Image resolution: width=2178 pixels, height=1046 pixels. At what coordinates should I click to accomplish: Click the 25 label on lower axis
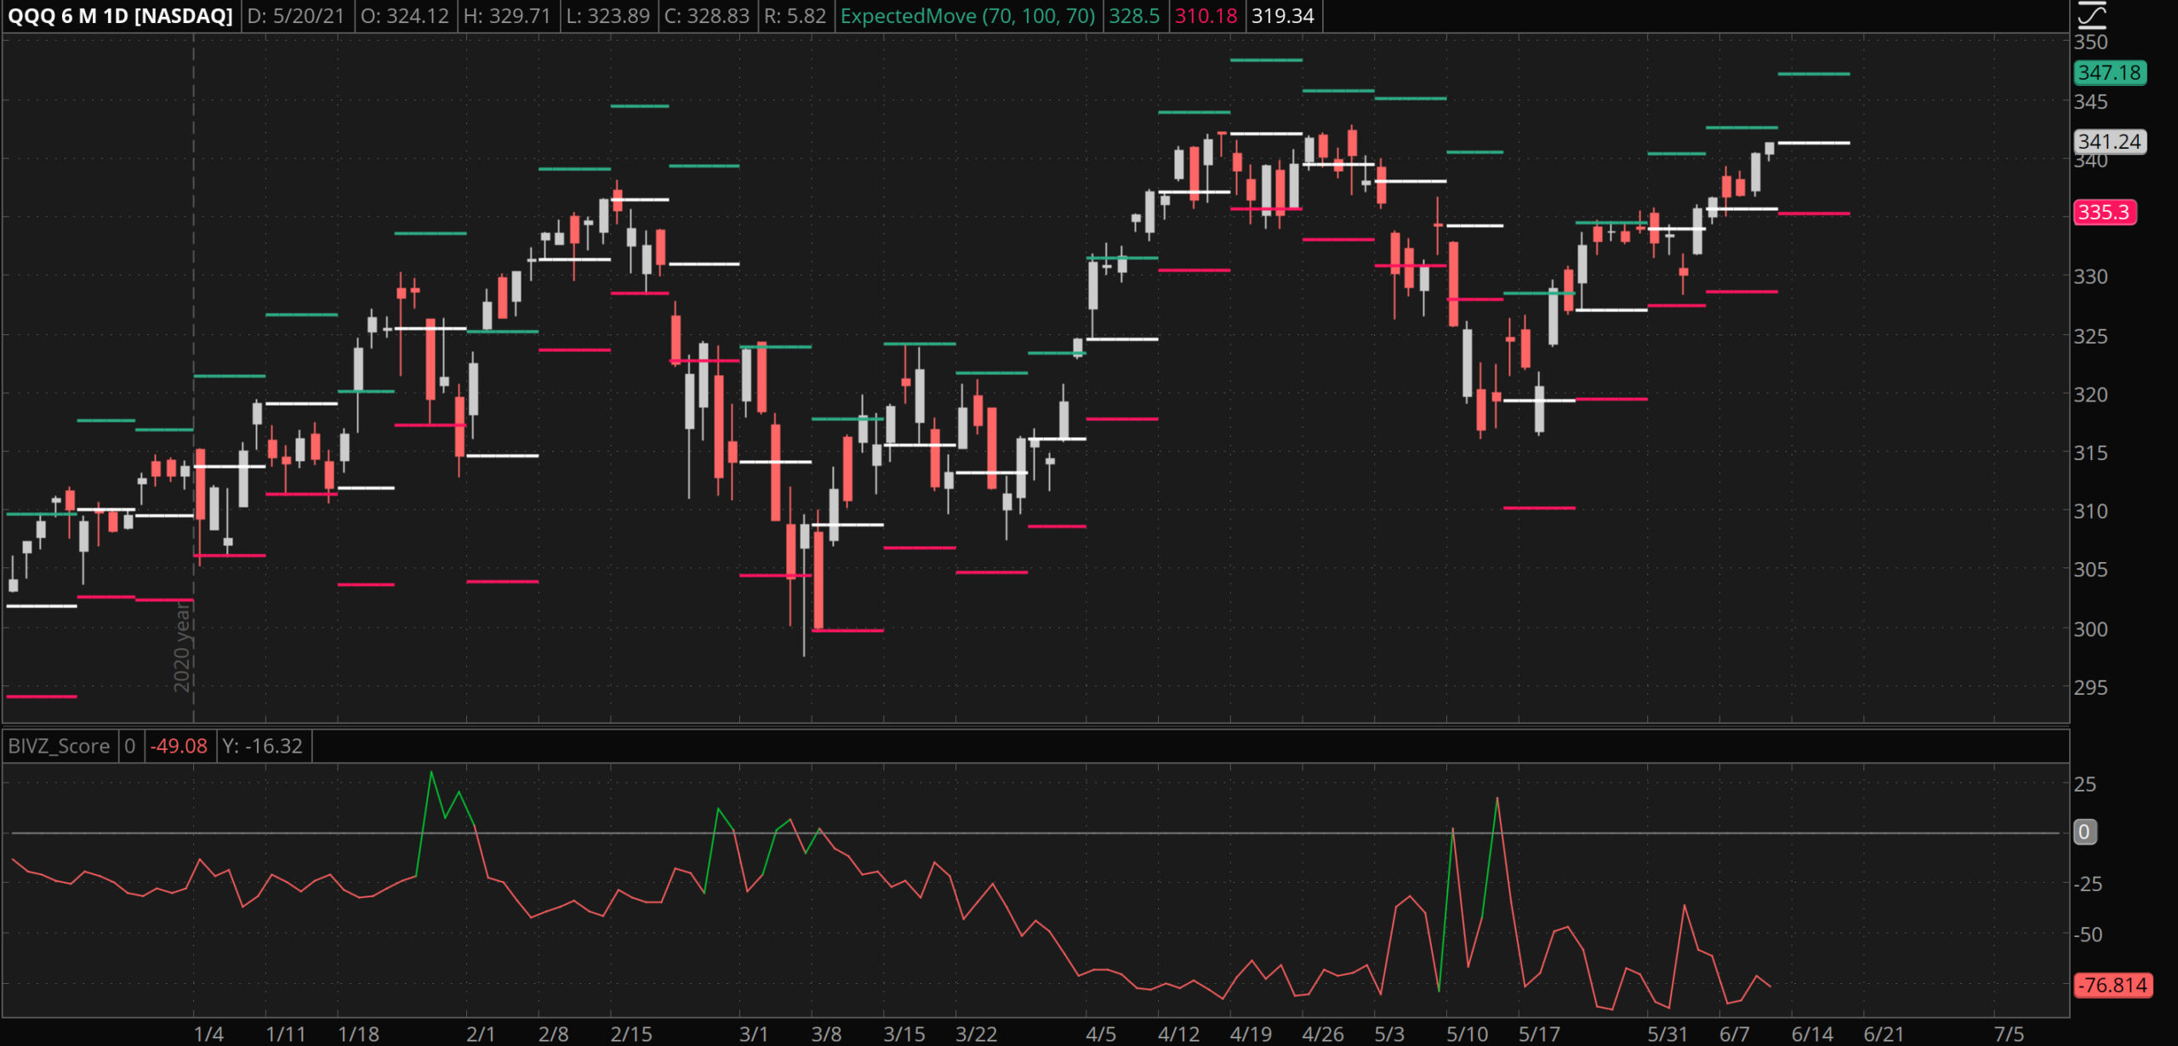click(2085, 784)
